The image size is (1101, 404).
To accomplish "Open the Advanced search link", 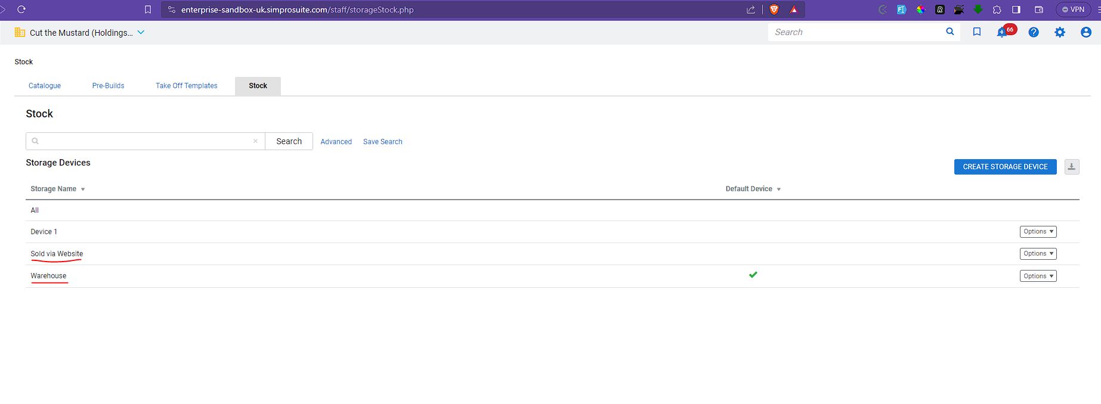I will 336,142.
